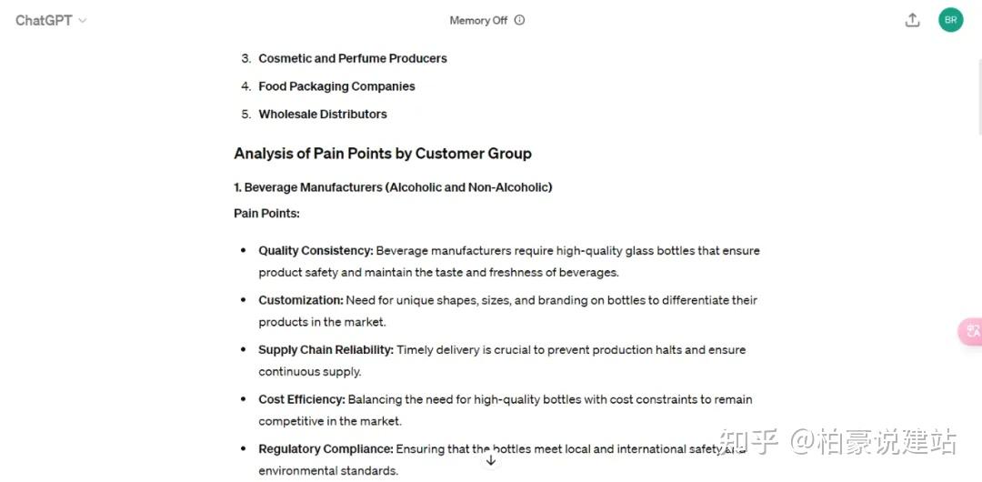This screenshot has height=482, width=982.
Task: Click the pink translate widget on right edge
Action: pos(972,332)
